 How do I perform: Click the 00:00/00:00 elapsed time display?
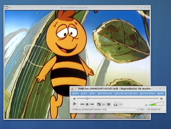pyautogui.click(x=154, y=110)
